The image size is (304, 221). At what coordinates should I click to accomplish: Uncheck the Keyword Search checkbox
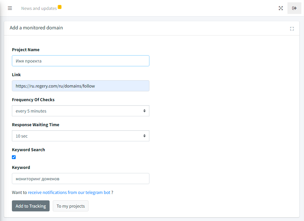click(x=14, y=157)
